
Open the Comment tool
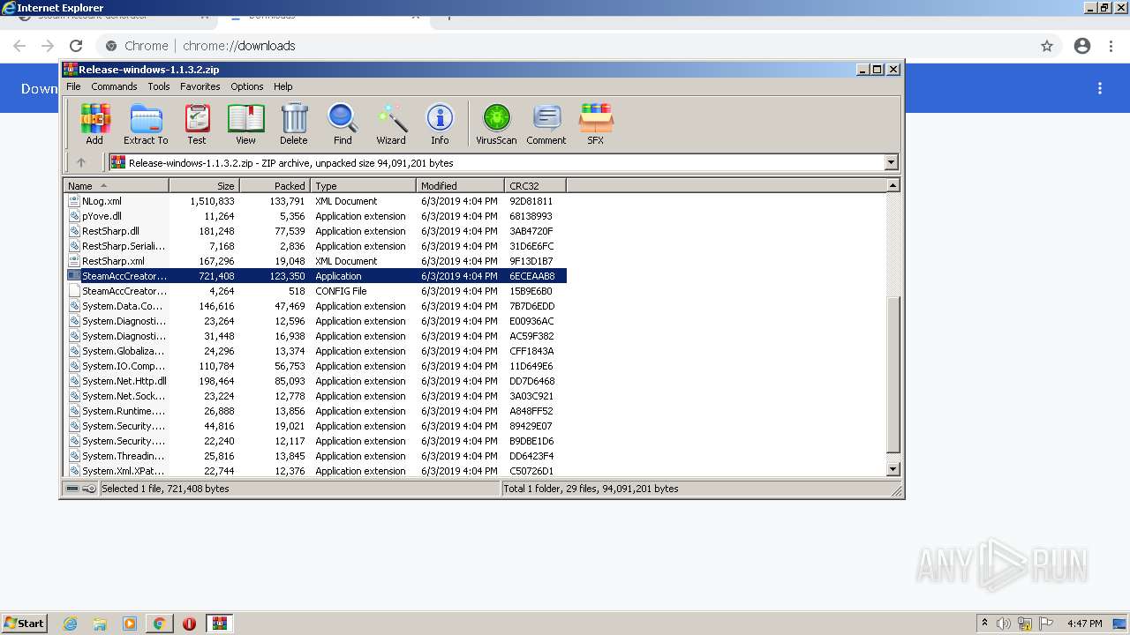(x=546, y=124)
